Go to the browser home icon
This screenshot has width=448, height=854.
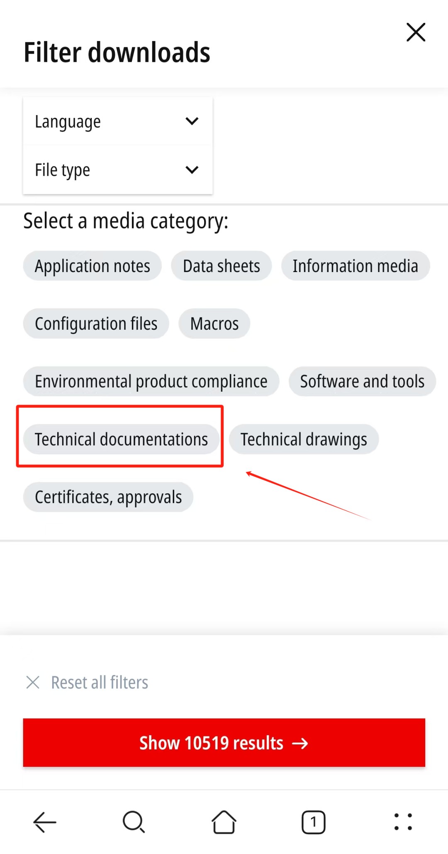(x=224, y=822)
